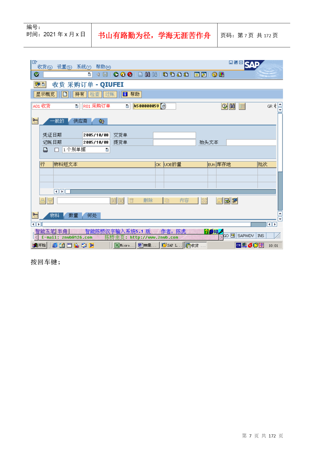Click the Customize Local Layout icon
The image size is (321, 454).
click(221, 75)
